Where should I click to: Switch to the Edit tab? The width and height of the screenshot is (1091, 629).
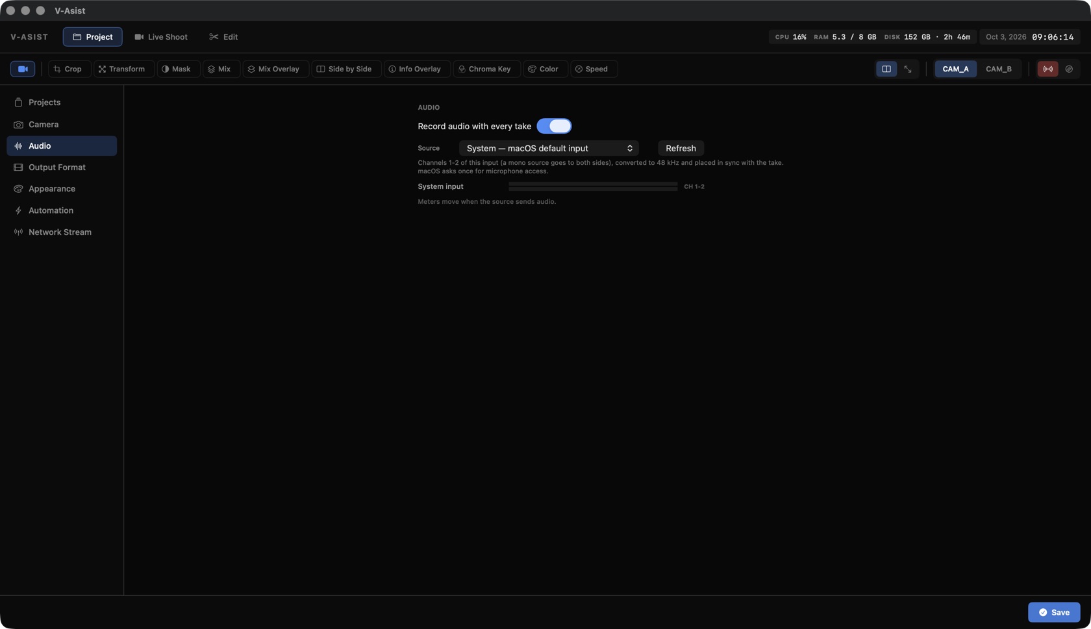click(223, 37)
